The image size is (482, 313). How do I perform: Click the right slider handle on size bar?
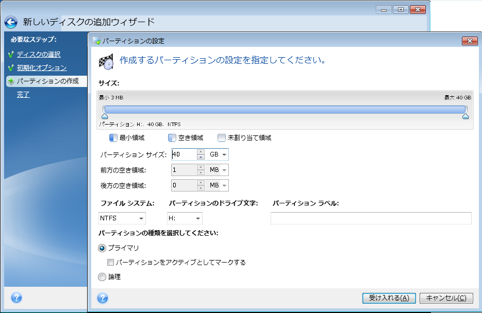pyautogui.click(x=466, y=116)
